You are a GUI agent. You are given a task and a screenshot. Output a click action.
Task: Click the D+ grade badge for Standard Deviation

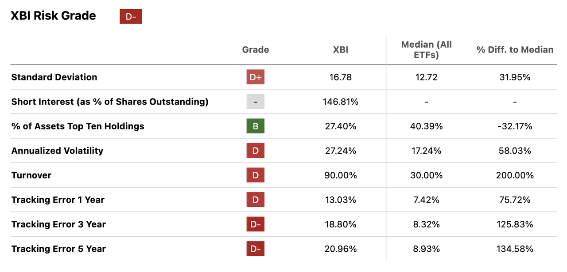tap(256, 77)
